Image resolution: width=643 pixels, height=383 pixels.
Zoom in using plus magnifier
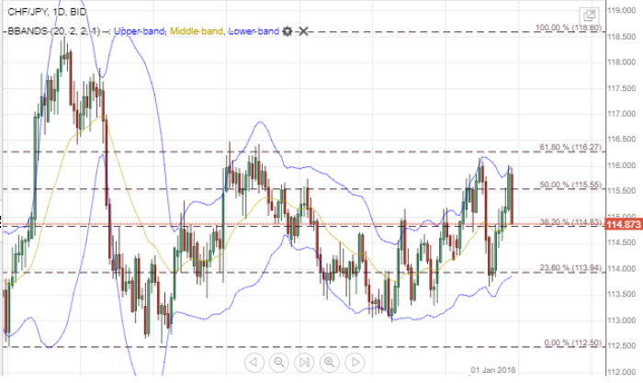click(330, 362)
